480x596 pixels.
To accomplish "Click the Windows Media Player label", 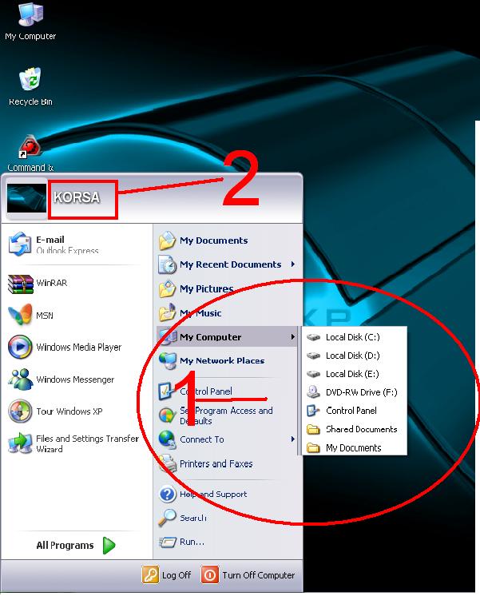I will (79, 347).
